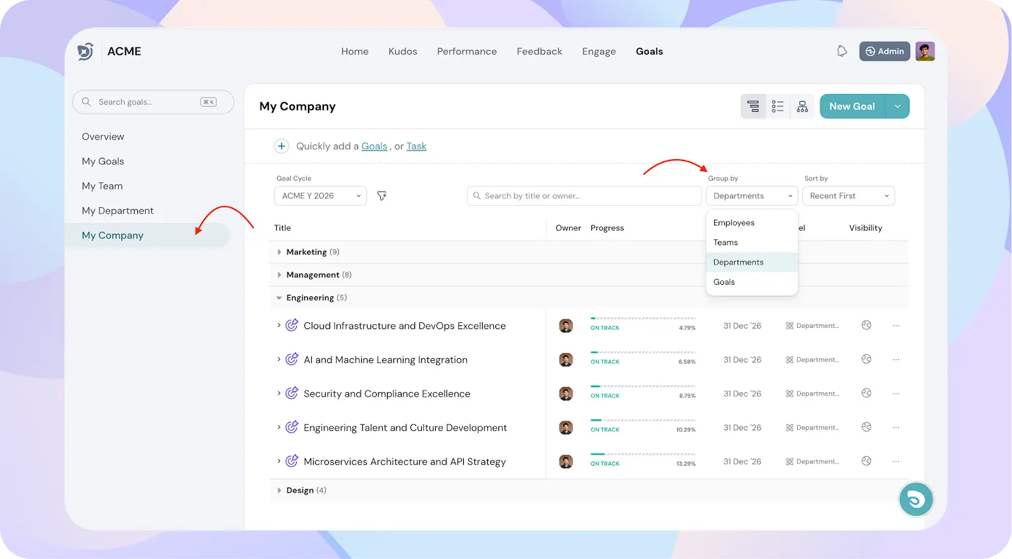Collapse the Engineering department group

[x=279, y=298]
